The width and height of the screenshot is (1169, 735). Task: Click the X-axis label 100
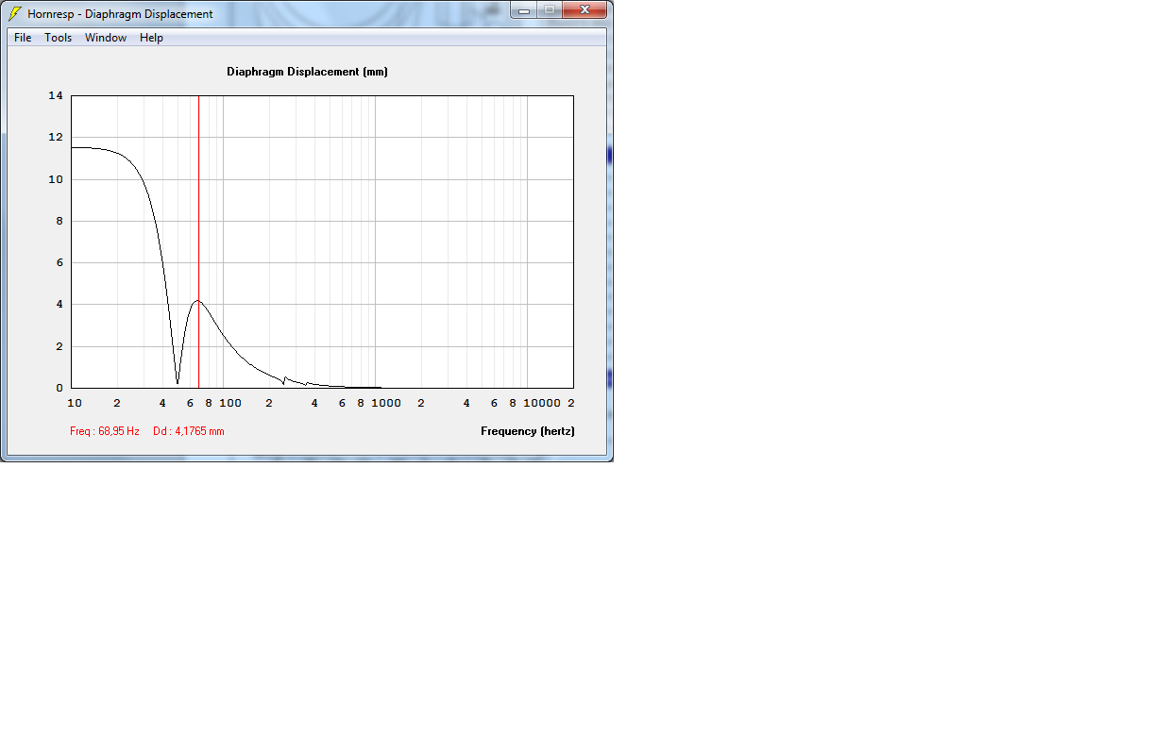tap(230, 403)
